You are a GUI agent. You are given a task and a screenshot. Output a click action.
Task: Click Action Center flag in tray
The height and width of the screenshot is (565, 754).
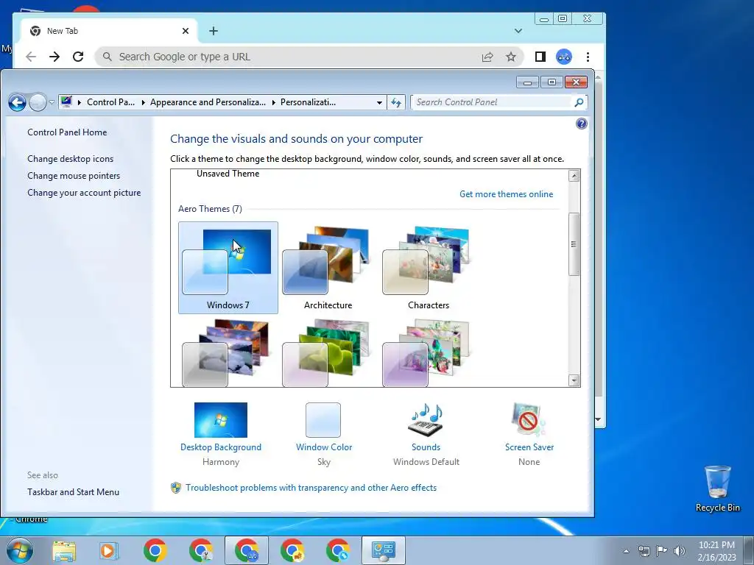click(x=662, y=550)
